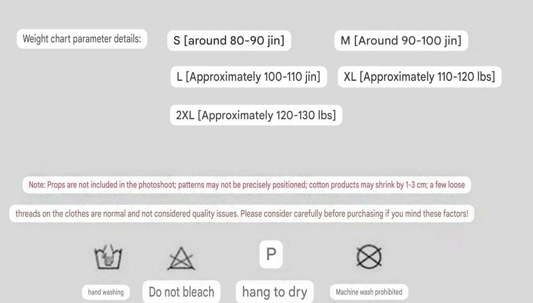Select the 'hand washing' label
Screen dimensions: 533x303
[x=106, y=292]
